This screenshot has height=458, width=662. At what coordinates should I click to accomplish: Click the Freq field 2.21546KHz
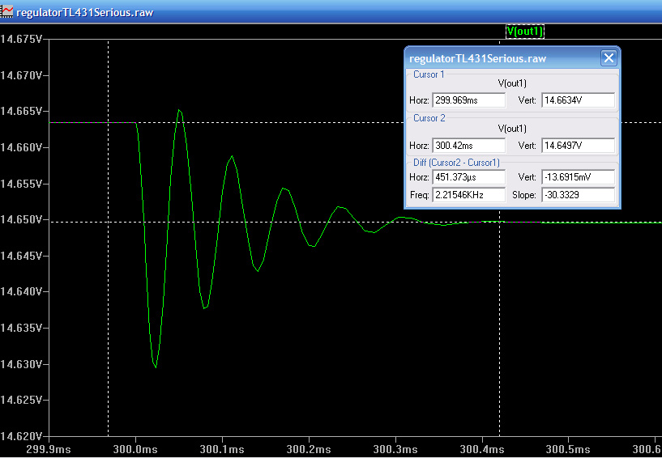(468, 195)
